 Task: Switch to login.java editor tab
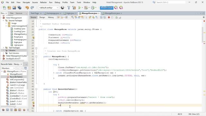pos(70,13)
